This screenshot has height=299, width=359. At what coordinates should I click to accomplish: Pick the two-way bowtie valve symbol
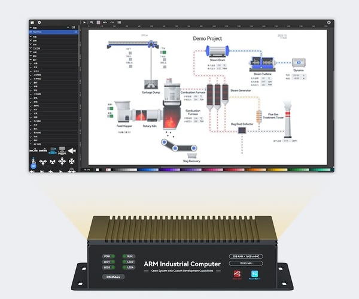point(53,162)
